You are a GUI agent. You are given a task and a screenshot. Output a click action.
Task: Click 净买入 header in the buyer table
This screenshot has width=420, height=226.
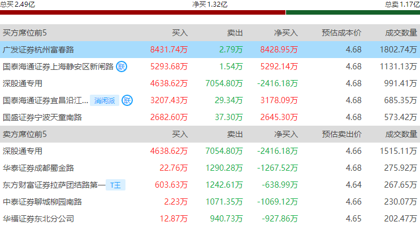(x=286, y=33)
